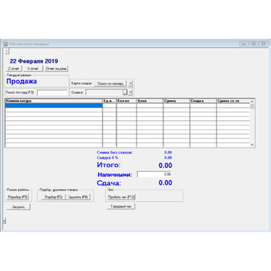Click the Цена column header
271x271 pixels.
[x=150, y=101]
